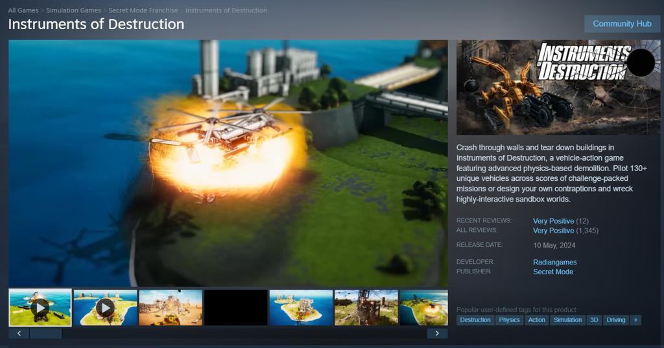Click the main helicopter explosion video

228,163
